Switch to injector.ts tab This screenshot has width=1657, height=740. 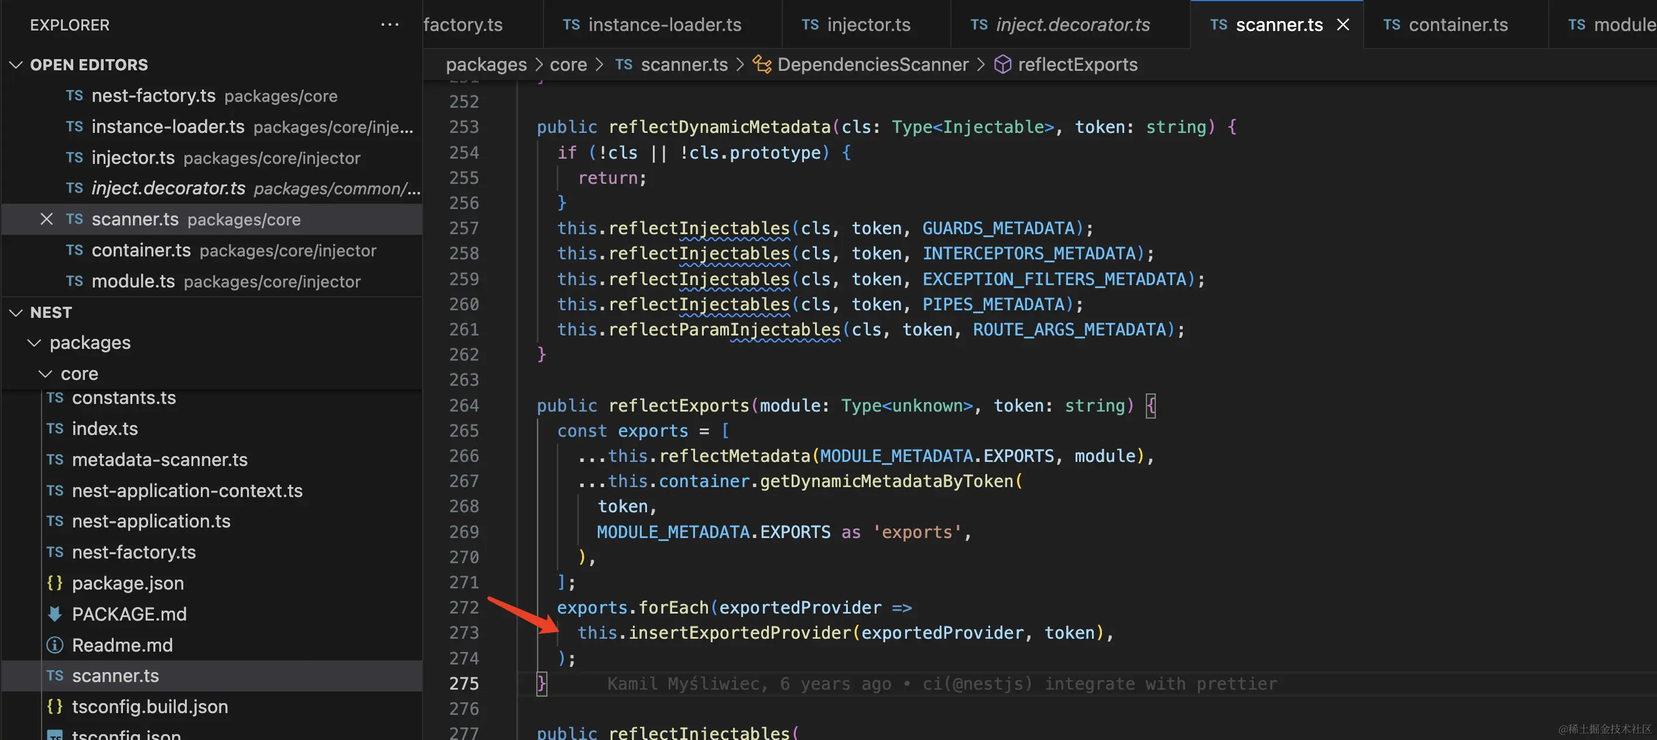click(x=867, y=25)
